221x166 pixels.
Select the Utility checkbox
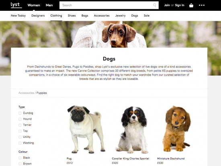pyautogui.click(x=20, y=137)
